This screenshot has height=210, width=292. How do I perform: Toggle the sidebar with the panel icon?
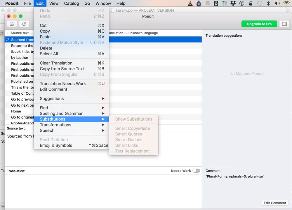pos(284,24)
